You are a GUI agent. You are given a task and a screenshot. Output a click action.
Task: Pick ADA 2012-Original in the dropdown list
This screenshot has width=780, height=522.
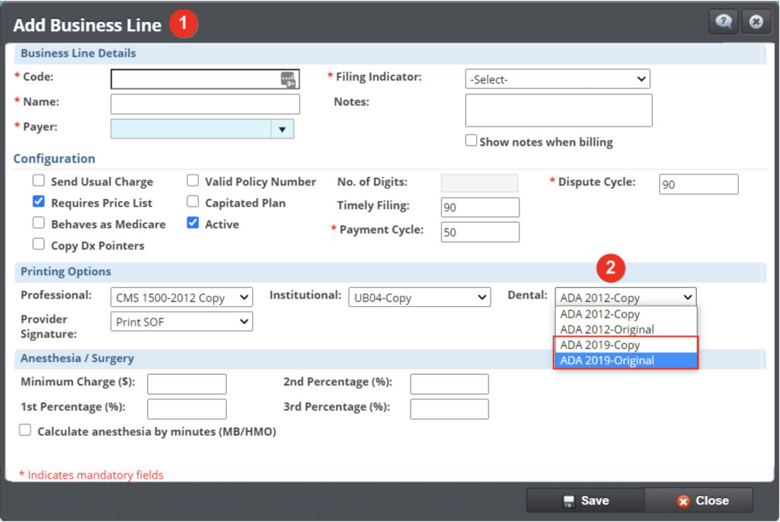pyautogui.click(x=606, y=329)
